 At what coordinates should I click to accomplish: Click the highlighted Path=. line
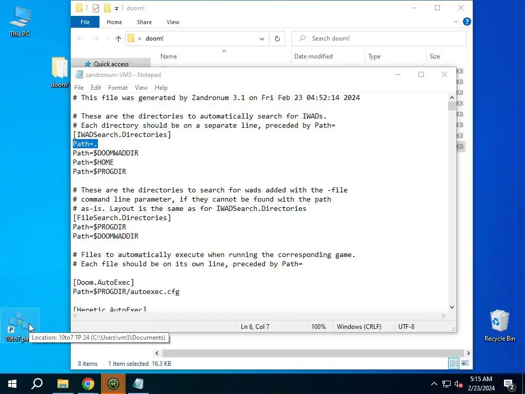click(85, 144)
